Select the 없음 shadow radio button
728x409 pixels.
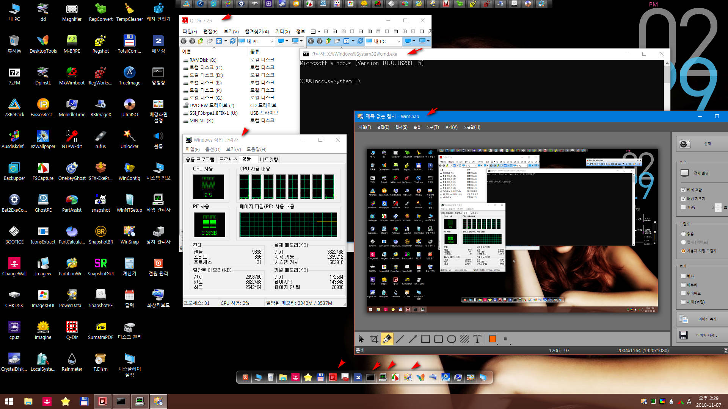pyautogui.click(x=683, y=234)
